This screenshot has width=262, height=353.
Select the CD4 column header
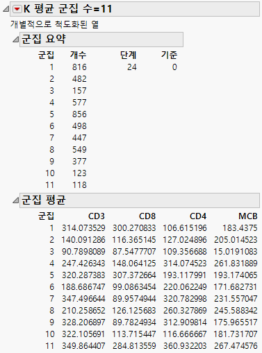(x=198, y=216)
